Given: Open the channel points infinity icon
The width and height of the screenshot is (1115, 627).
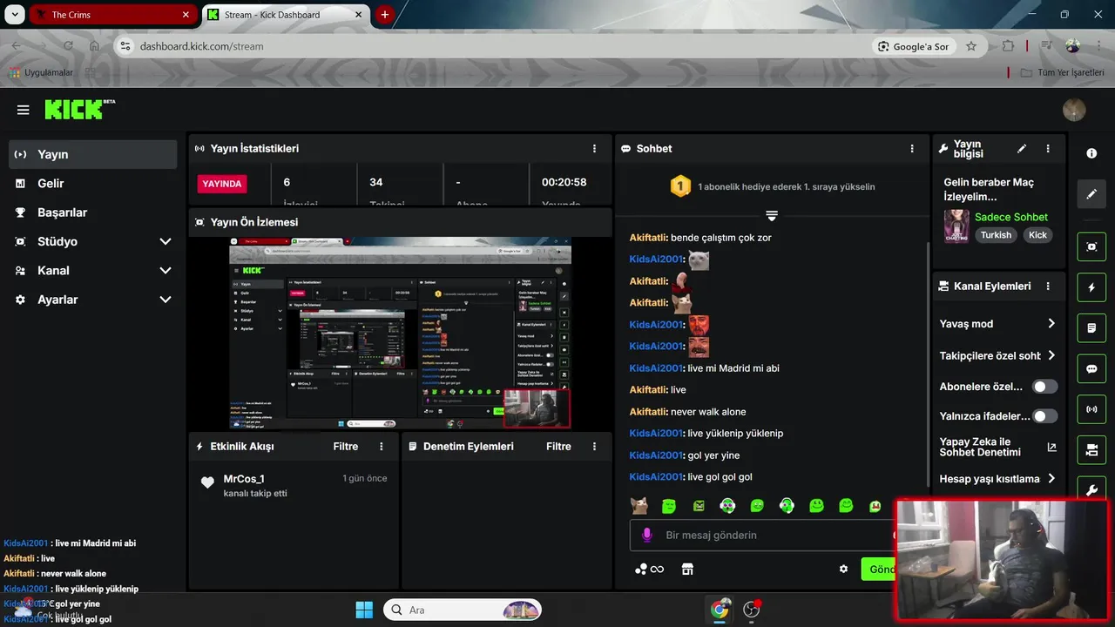Looking at the screenshot, I should [x=650, y=570].
